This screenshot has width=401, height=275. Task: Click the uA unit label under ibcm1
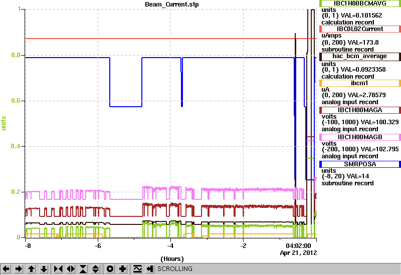[325, 90]
